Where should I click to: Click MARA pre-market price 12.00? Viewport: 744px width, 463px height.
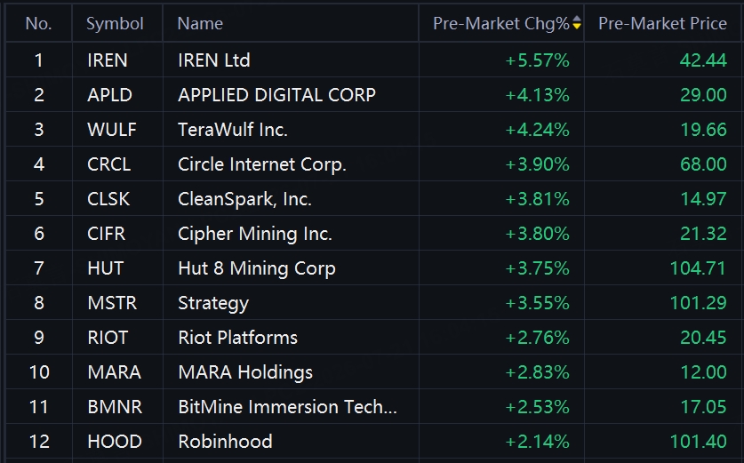703,372
